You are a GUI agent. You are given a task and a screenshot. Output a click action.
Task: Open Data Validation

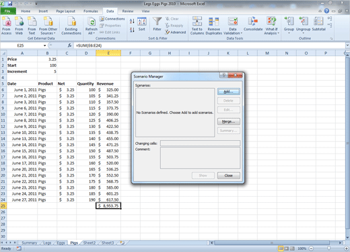233,26
